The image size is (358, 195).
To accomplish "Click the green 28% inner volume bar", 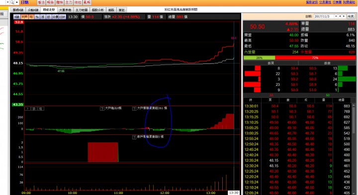I will (260, 58).
